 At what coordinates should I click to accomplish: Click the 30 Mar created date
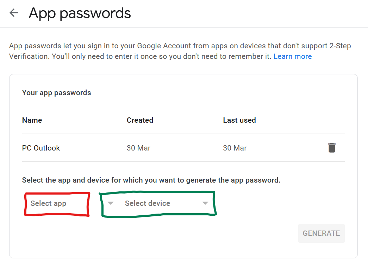[x=138, y=148]
